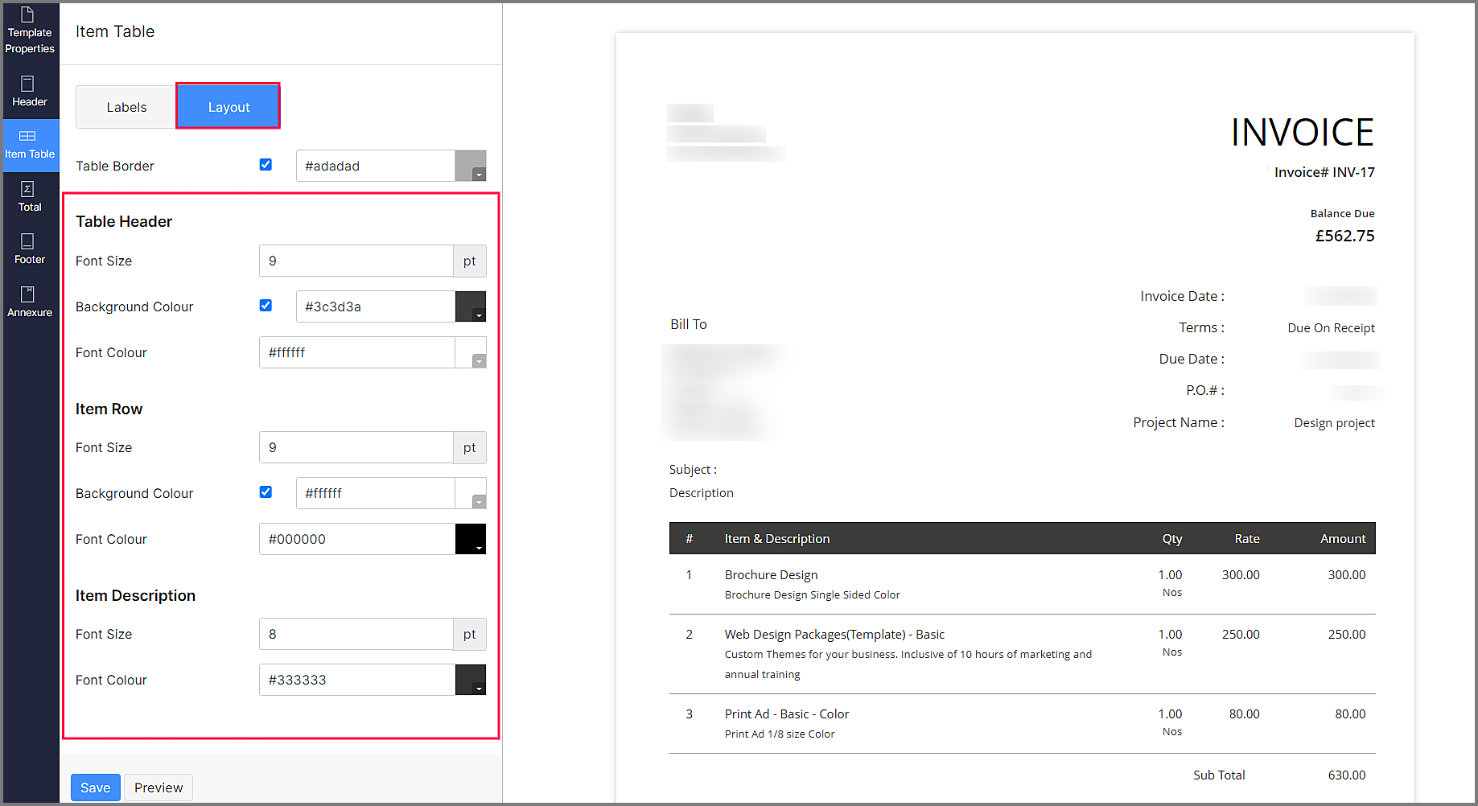Save the item table changes
Screen dimensions: 1478x806
[95, 787]
